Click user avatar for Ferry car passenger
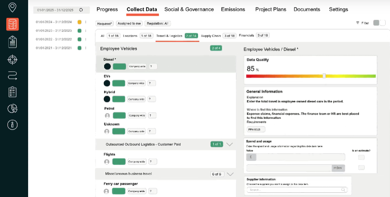390x197 pixels. pyautogui.click(x=106, y=191)
